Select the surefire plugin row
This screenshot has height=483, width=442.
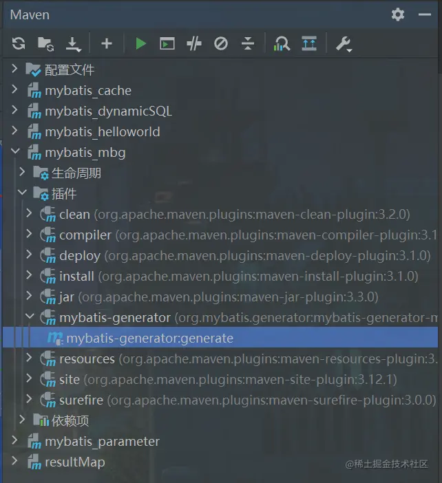point(220,400)
